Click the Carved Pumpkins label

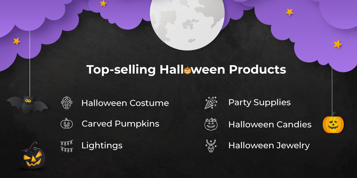pyautogui.click(x=120, y=124)
